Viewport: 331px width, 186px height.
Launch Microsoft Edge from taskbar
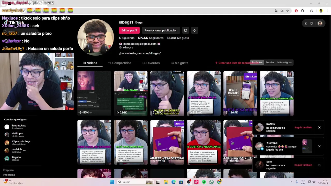[174, 182]
